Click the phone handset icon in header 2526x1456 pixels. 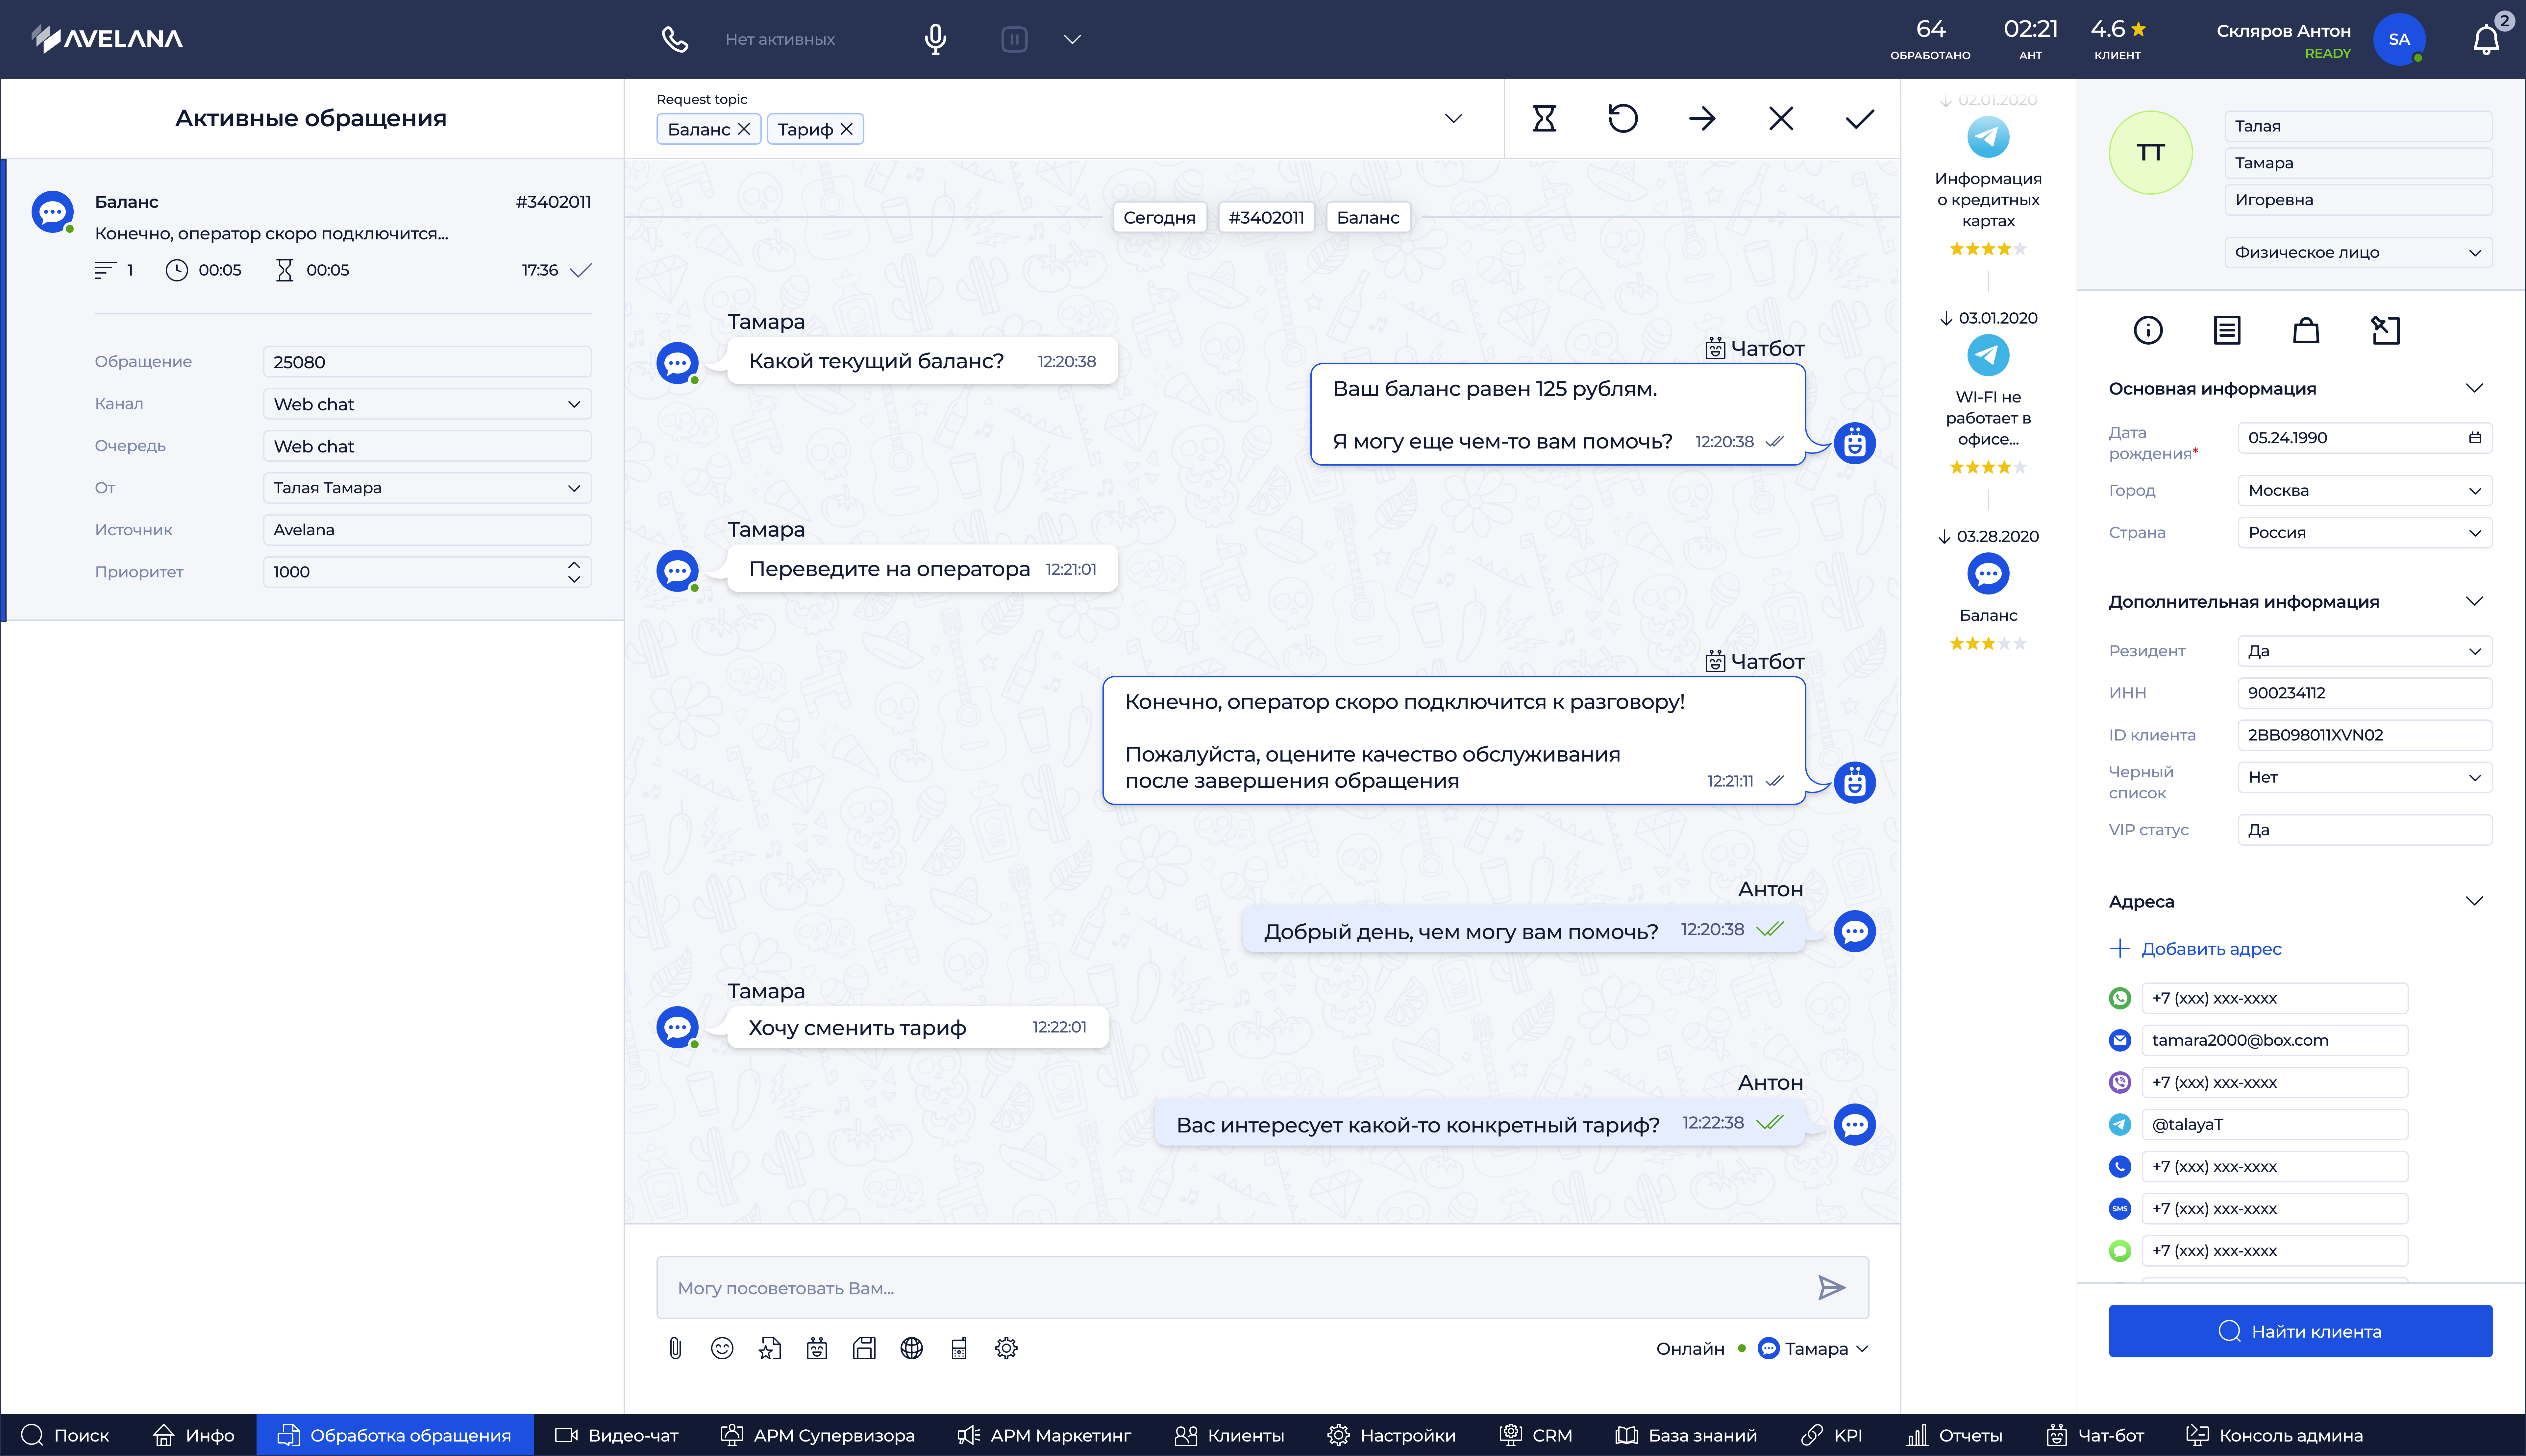click(675, 39)
